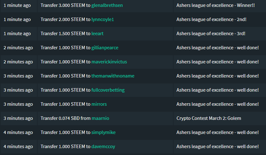Open the maverickinvictus account link
Screen dimensions: 266x155
coord(109,62)
